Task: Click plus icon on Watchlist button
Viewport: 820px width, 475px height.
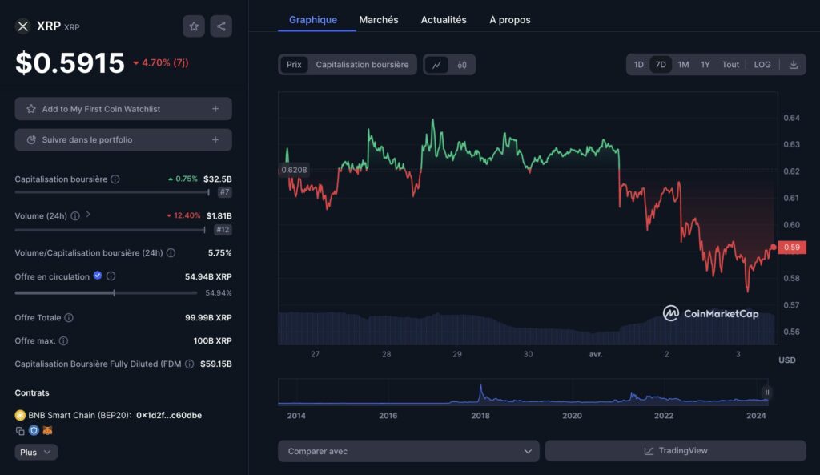Action: point(215,109)
